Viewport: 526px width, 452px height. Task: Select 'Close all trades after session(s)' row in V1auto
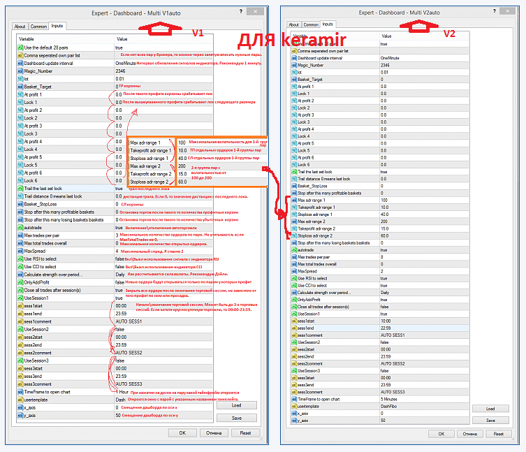[x=115, y=290]
